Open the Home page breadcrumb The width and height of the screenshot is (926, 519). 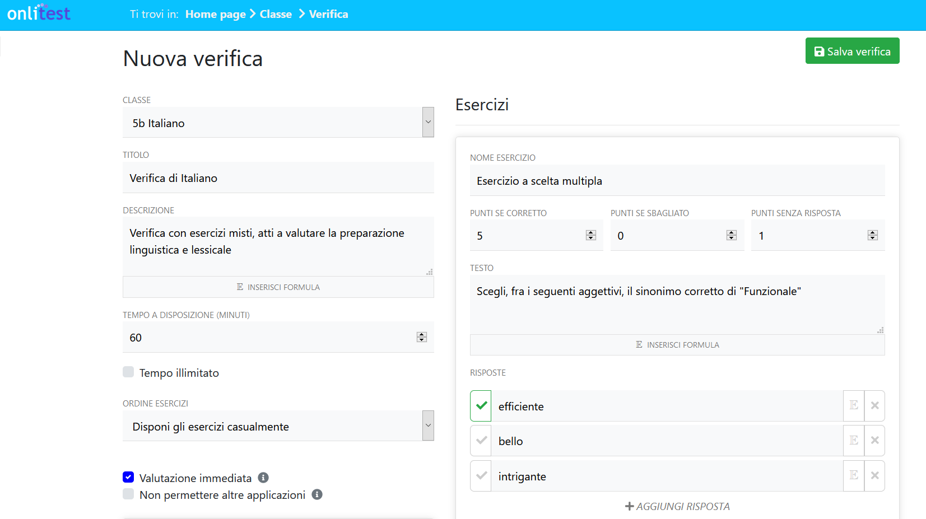tap(216, 14)
